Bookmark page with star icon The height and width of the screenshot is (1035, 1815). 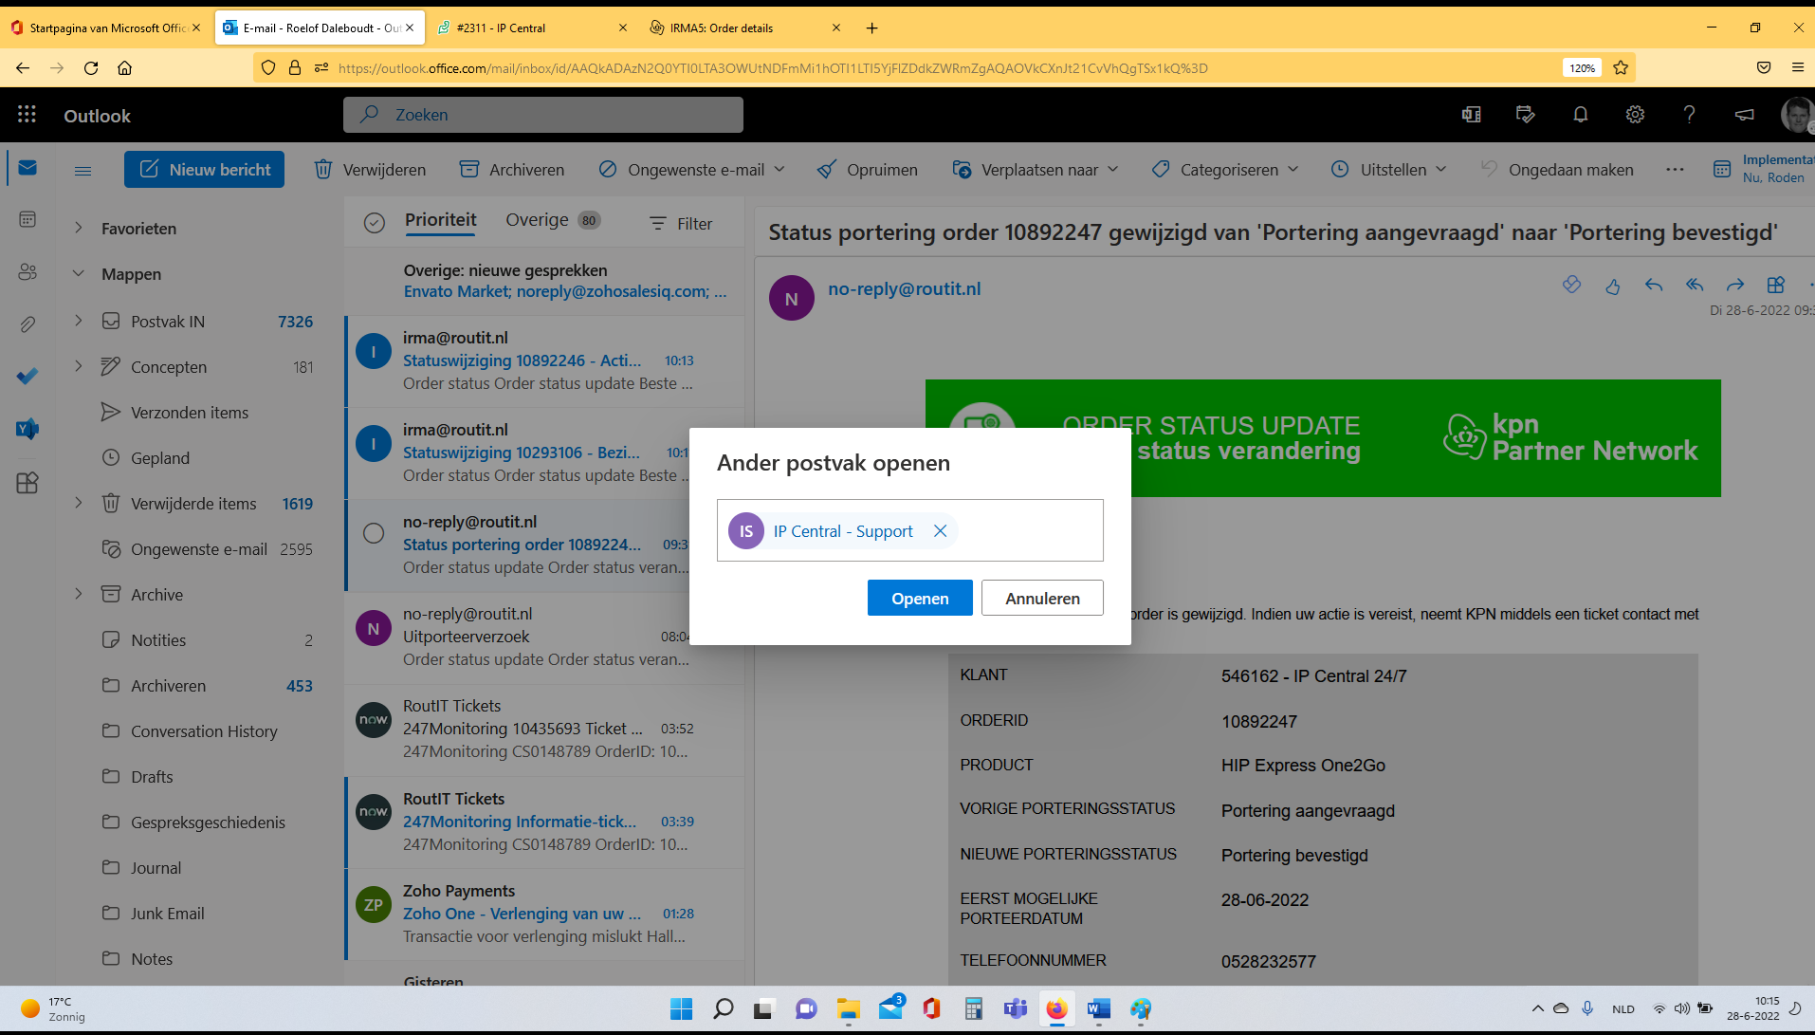coord(1621,67)
